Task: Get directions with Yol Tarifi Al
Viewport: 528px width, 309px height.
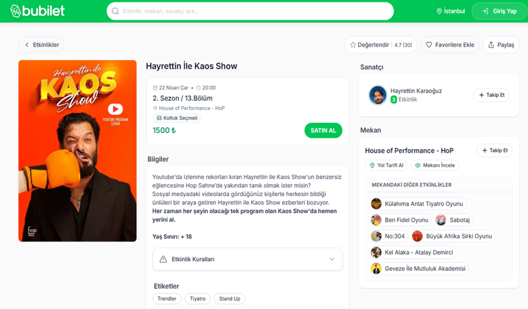Action: 386,166
